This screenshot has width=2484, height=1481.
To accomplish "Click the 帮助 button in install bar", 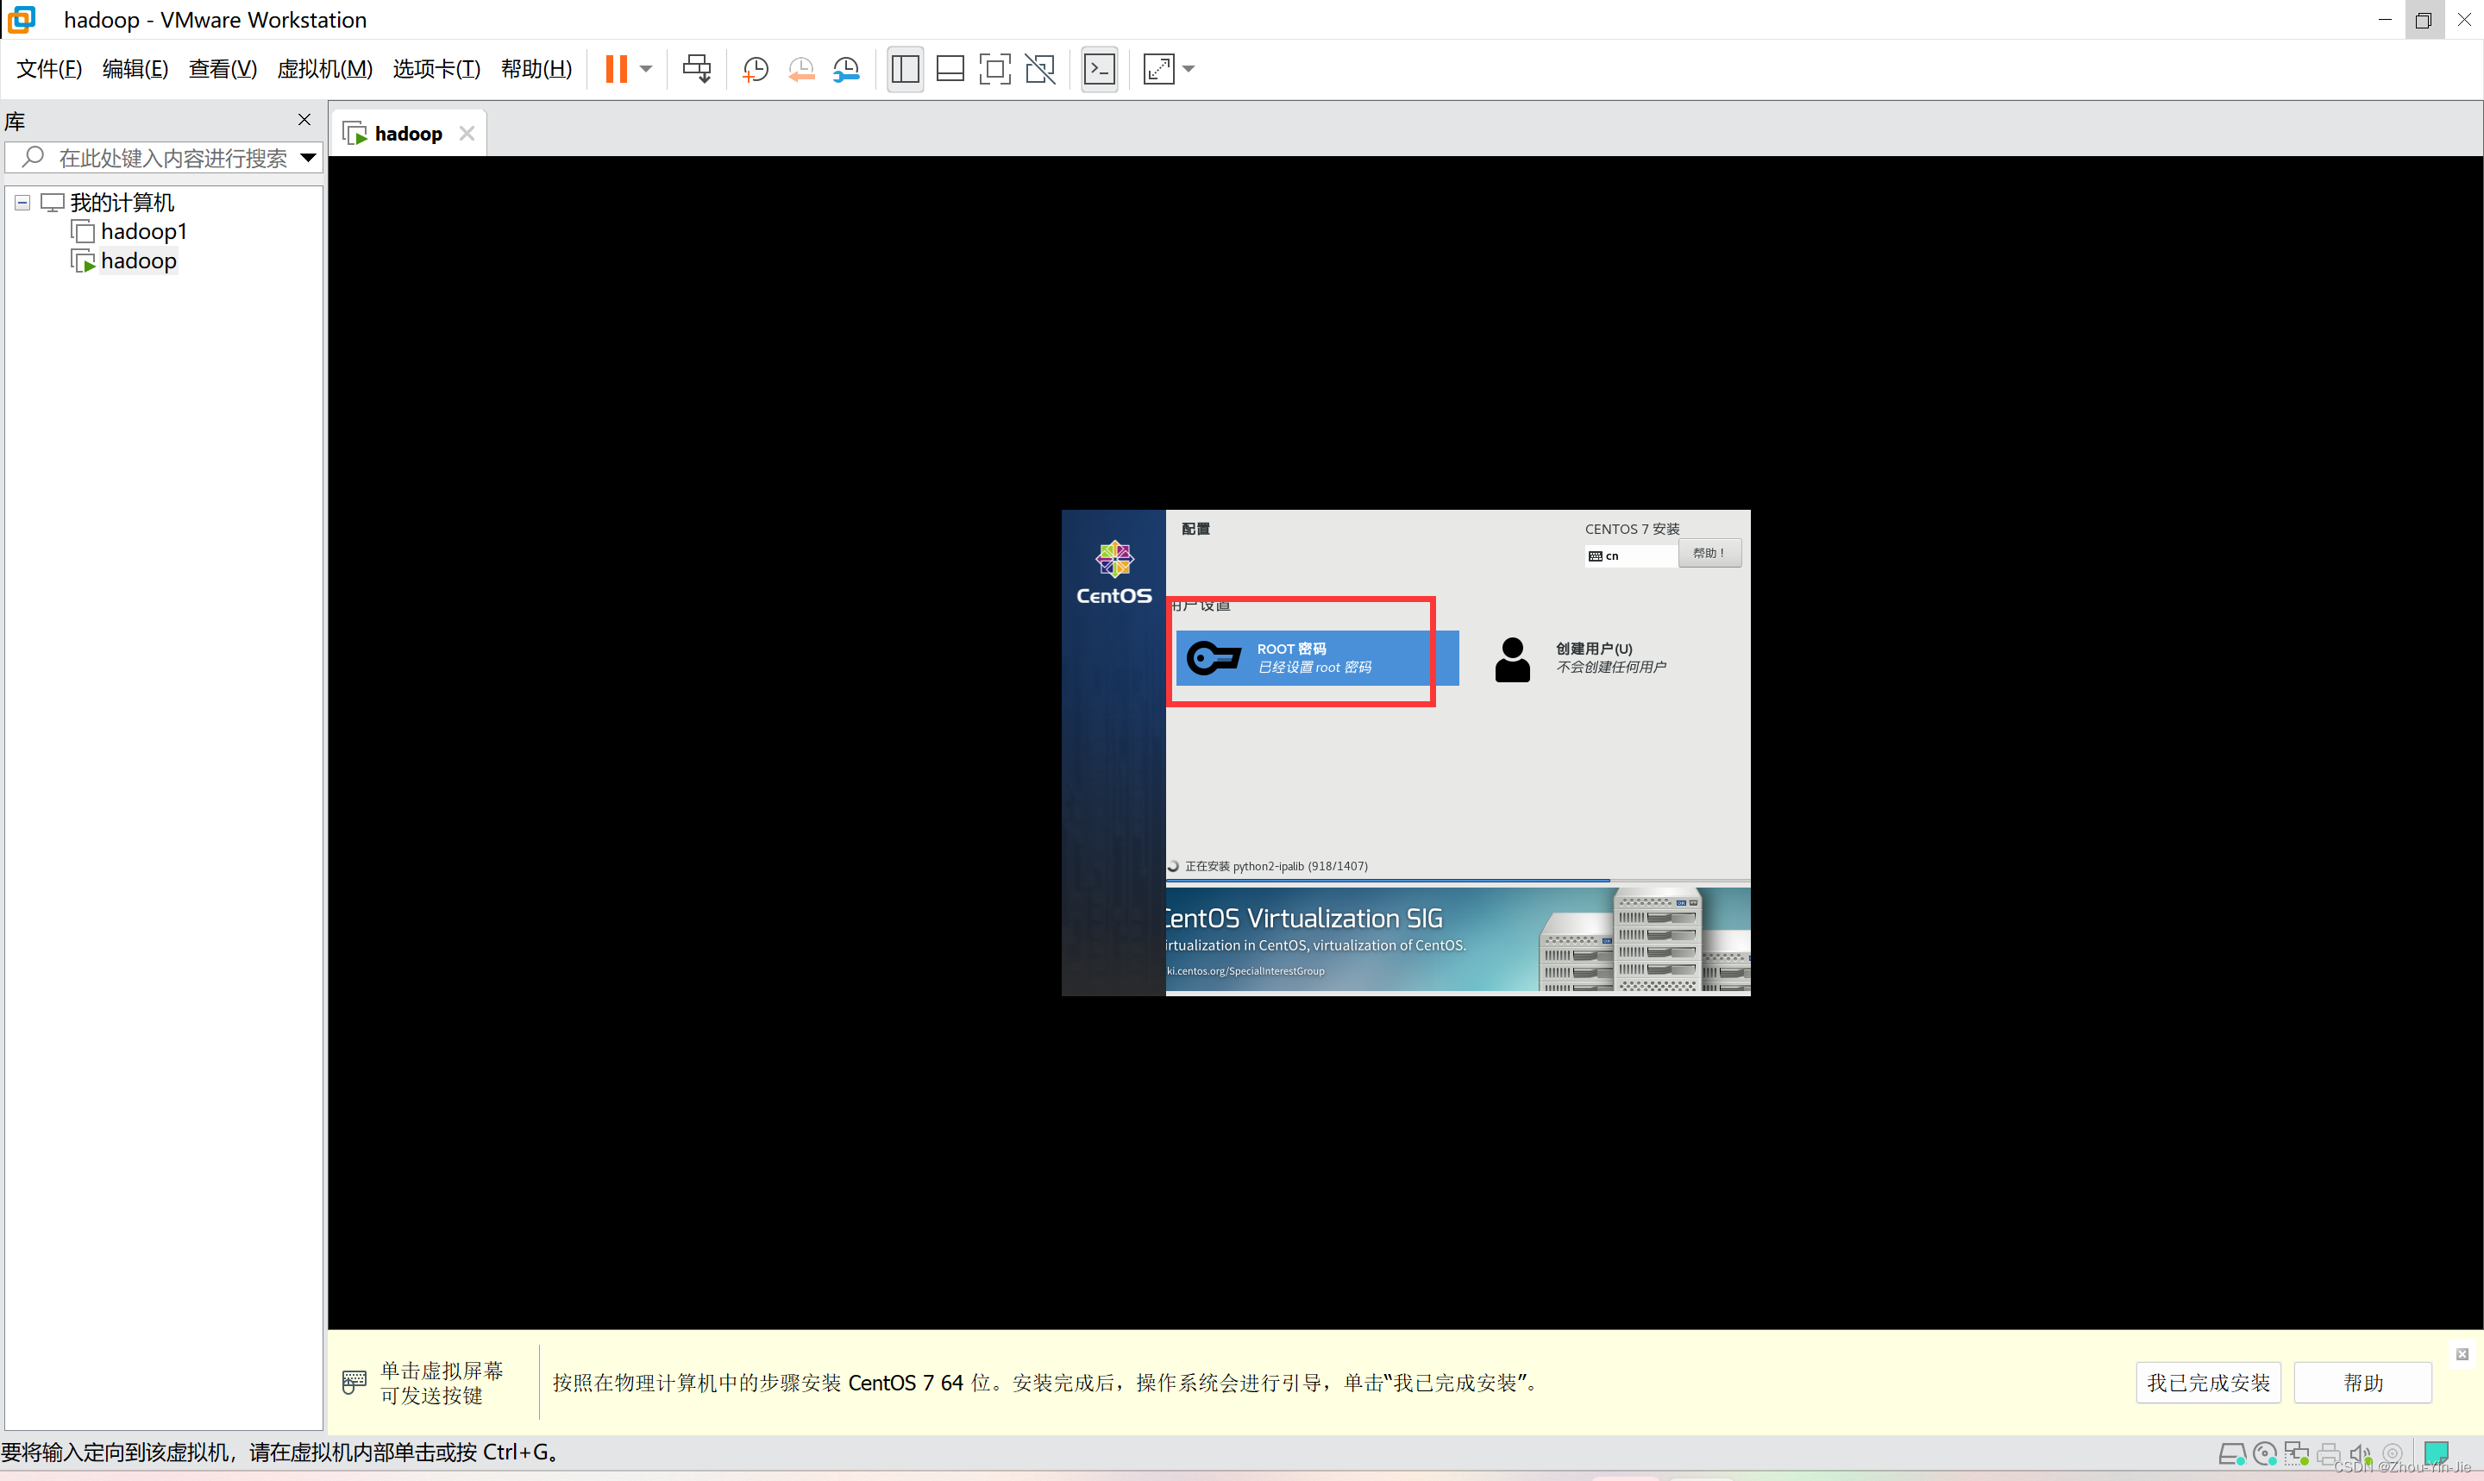I will point(2362,1384).
